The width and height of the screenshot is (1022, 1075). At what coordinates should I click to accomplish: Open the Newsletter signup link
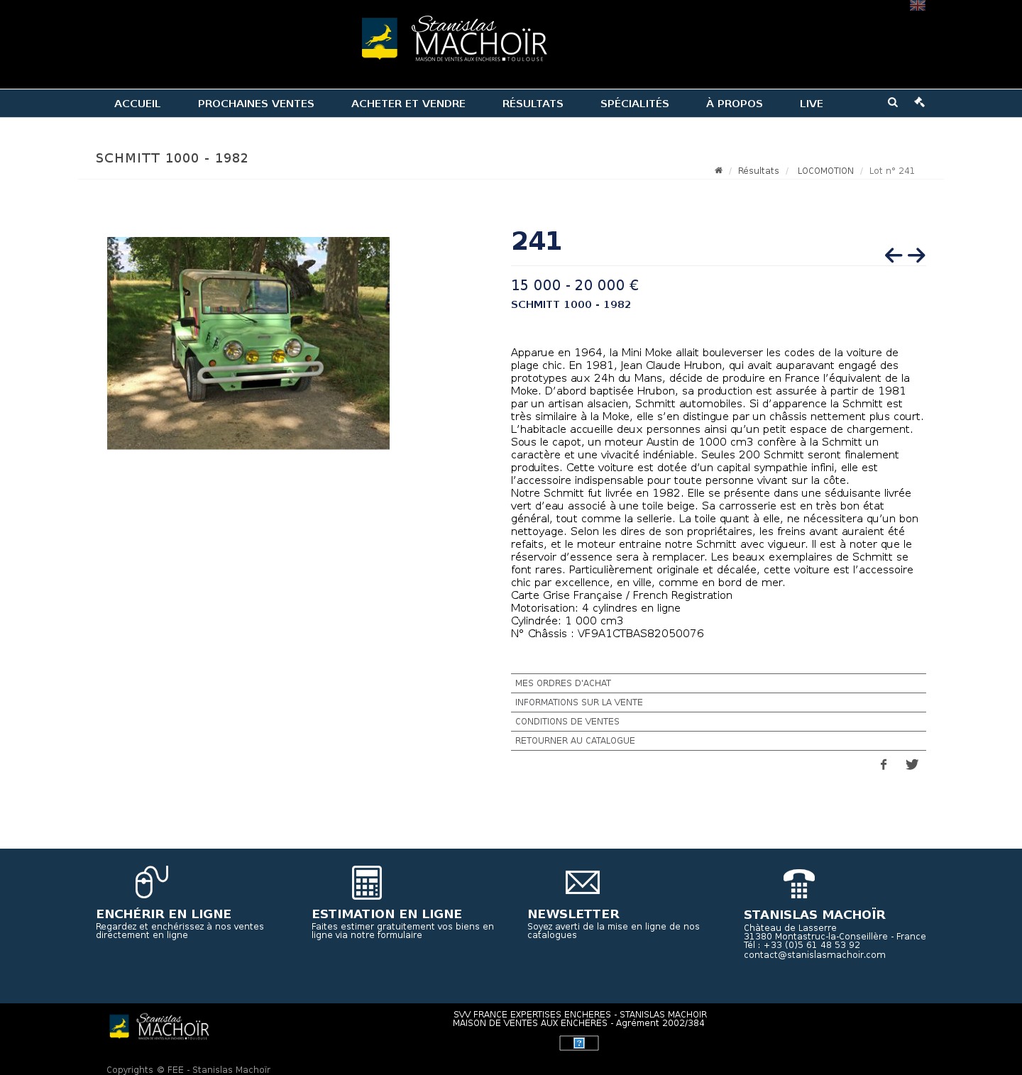click(x=573, y=914)
